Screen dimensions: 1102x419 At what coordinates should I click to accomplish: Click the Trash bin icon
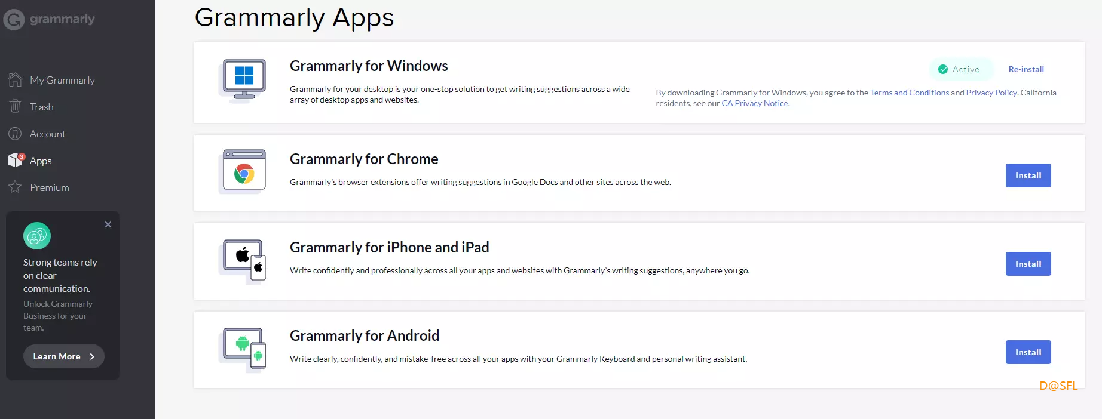(x=15, y=106)
